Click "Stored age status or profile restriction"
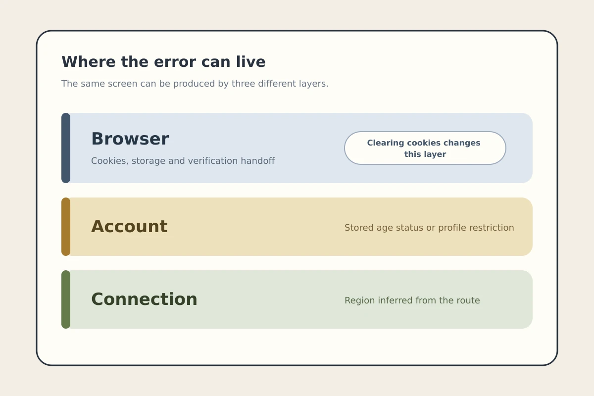The image size is (594, 396). point(429,228)
